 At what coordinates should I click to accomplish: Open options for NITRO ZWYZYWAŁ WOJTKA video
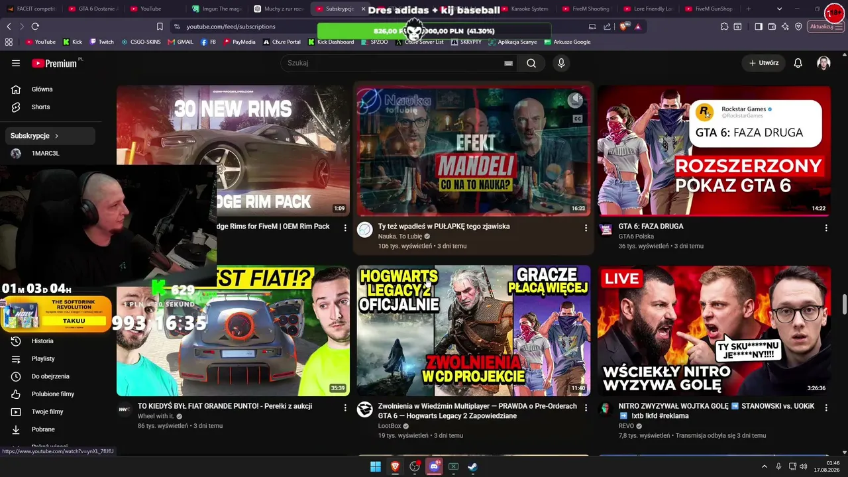pos(826,407)
